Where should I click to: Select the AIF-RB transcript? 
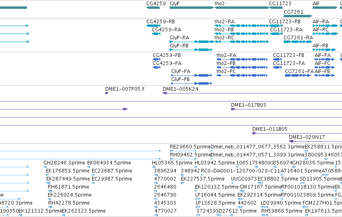(x=324, y=50)
